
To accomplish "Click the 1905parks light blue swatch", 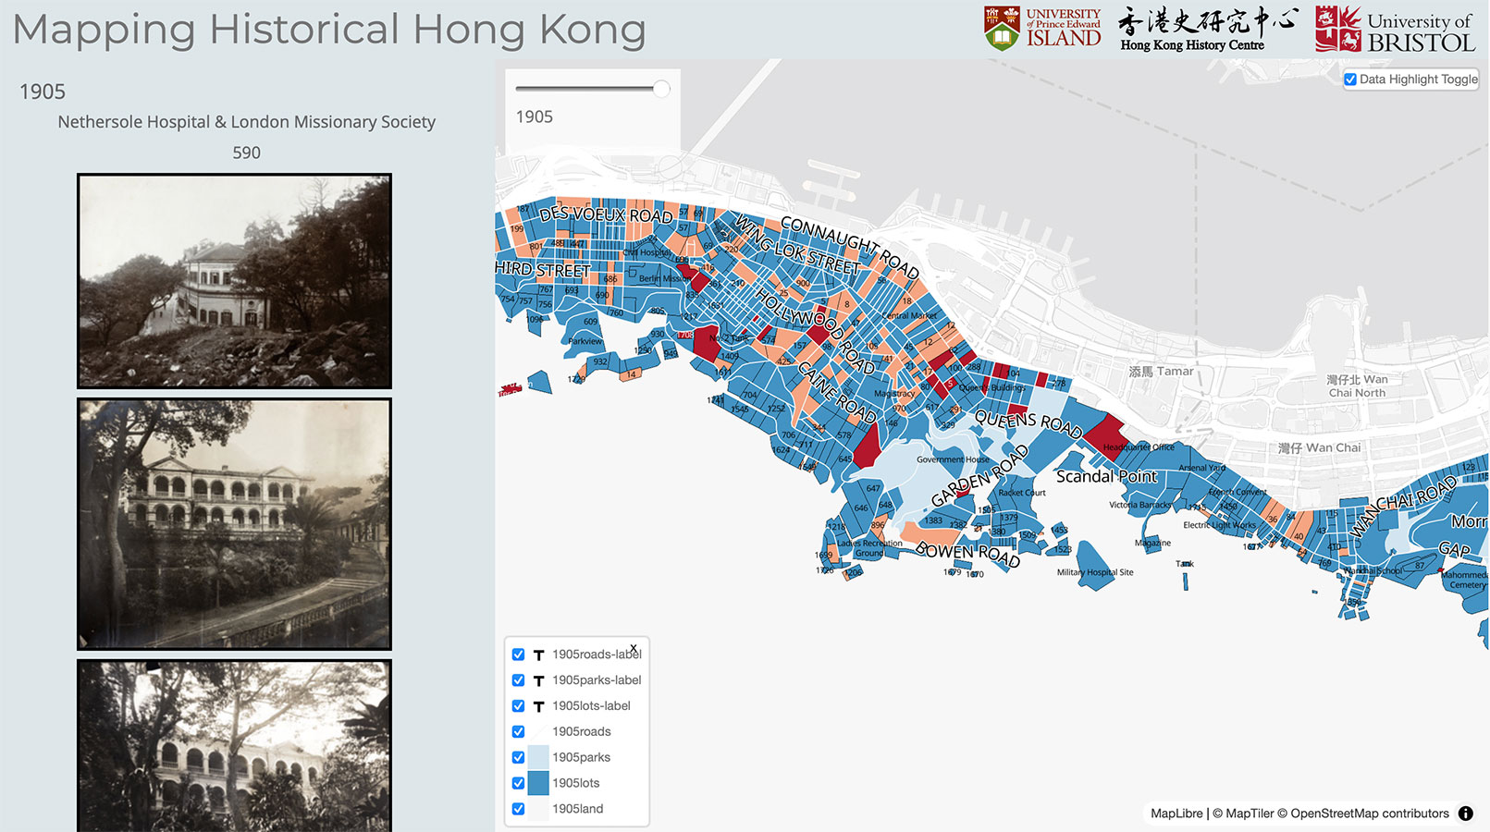I will coord(538,757).
